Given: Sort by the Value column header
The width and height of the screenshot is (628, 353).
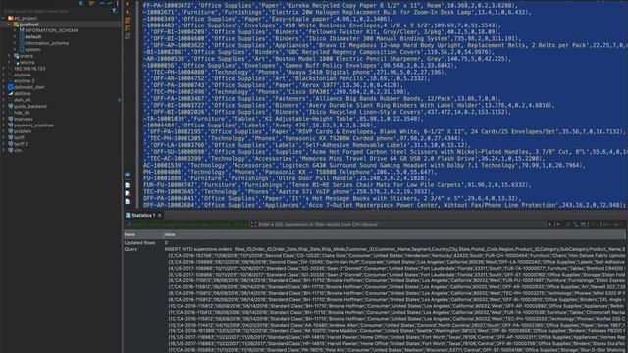Looking at the screenshot, I should pyautogui.click(x=170, y=235).
